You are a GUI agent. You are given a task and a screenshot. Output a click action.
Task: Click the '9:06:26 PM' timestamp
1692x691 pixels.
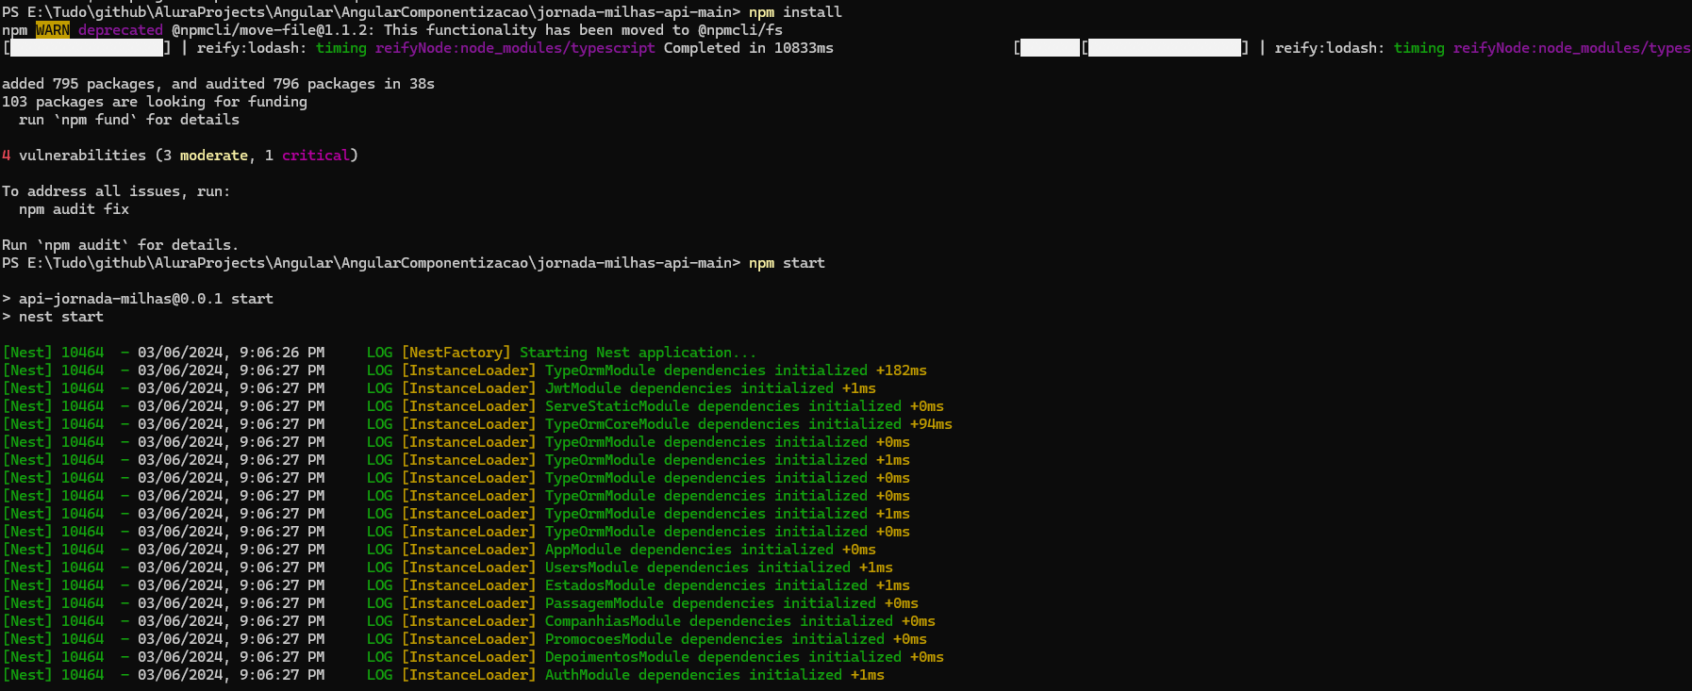click(282, 353)
